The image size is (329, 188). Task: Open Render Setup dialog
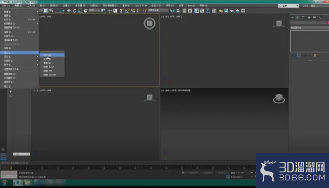[220, 11]
